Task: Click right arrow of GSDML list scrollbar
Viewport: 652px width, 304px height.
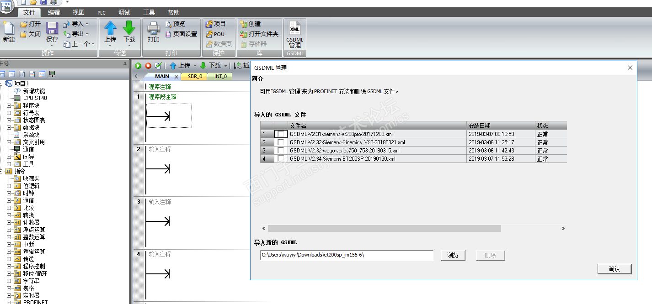Action: (x=563, y=228)
